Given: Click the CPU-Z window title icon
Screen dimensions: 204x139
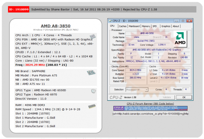Looking at the screenshot, I should 110,21.
